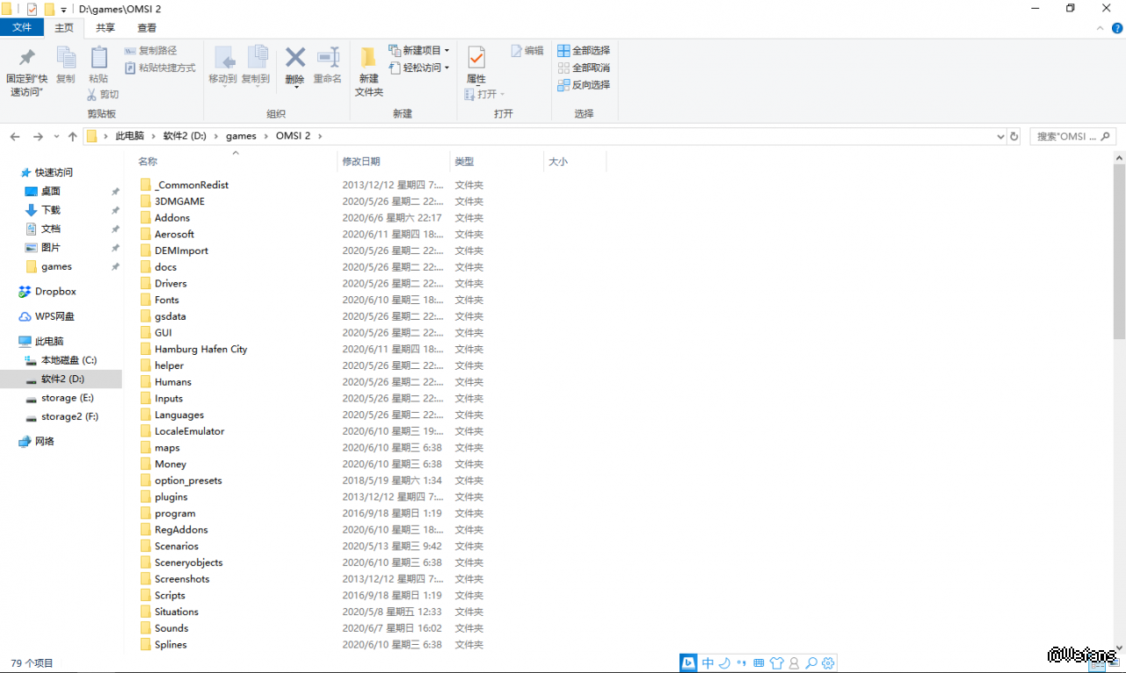The height and width of the screenshot is (673, 1126).
Task: Select the Hamburg Hafen City folder
Action: [x=200, y=350]
